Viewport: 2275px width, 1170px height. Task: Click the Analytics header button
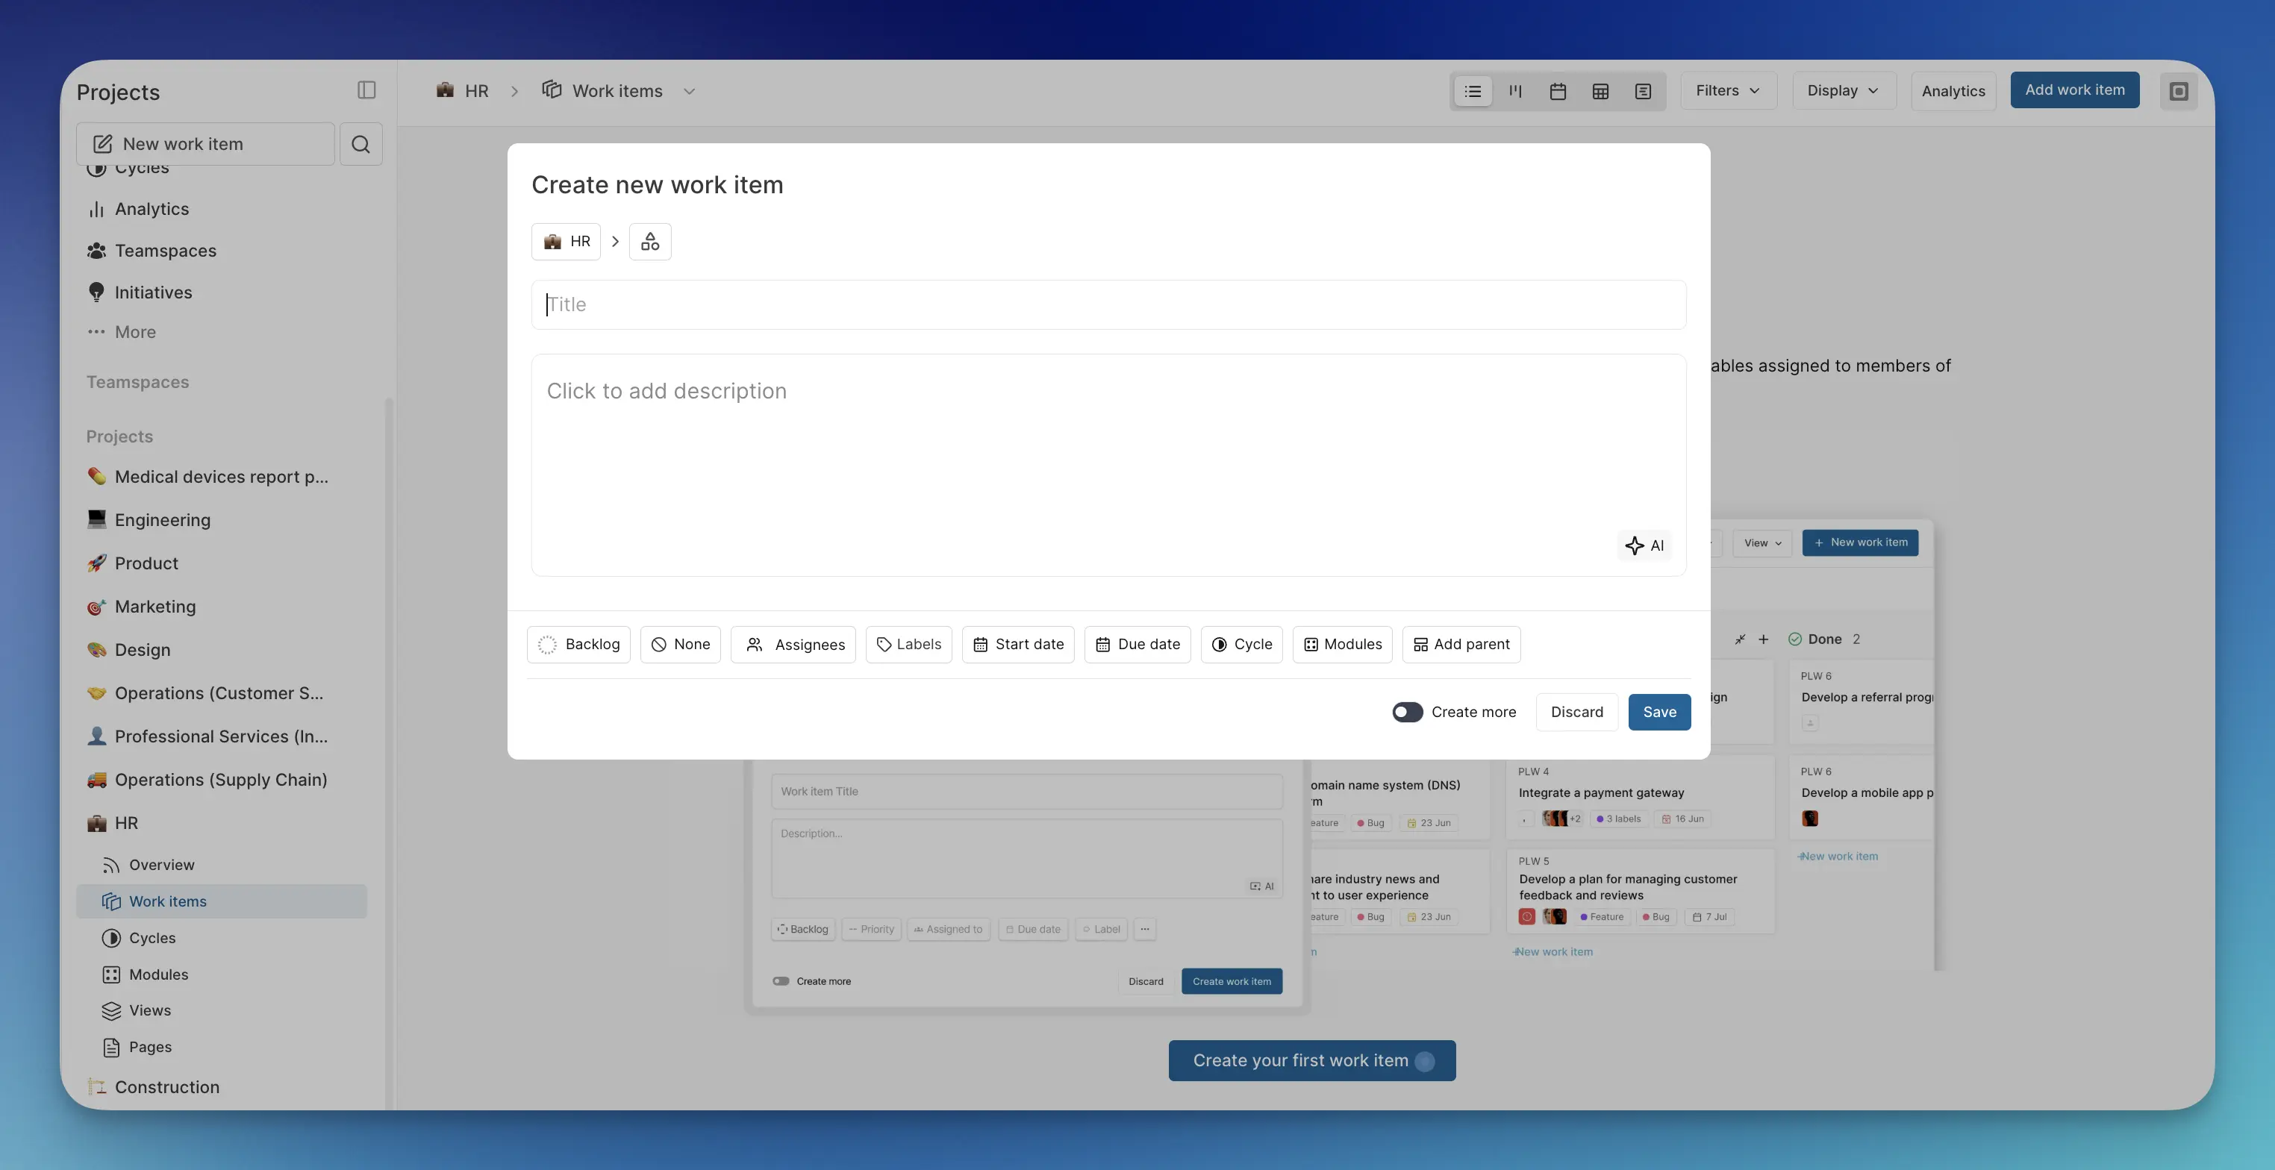(x=1953, y=91)
